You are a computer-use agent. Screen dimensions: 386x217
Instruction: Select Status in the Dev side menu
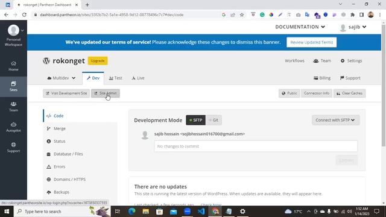(80, 141)
